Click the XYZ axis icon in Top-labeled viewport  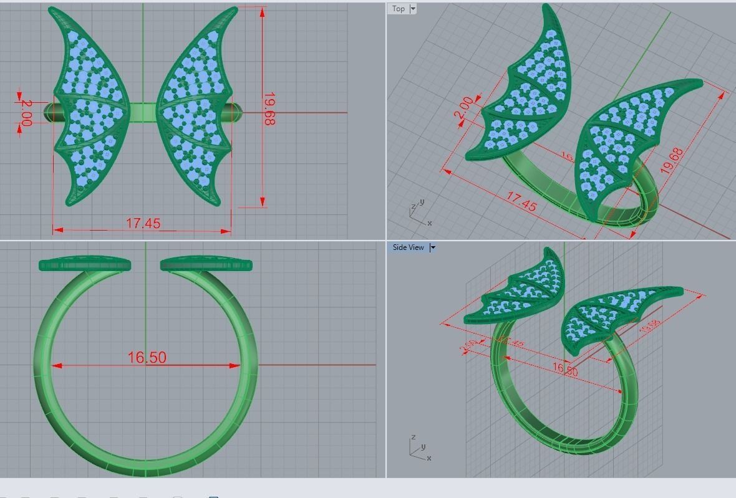(x=420, y=213)
